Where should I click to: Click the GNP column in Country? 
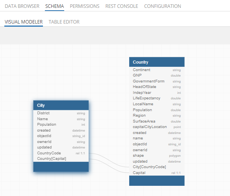[x=157, y=75]
